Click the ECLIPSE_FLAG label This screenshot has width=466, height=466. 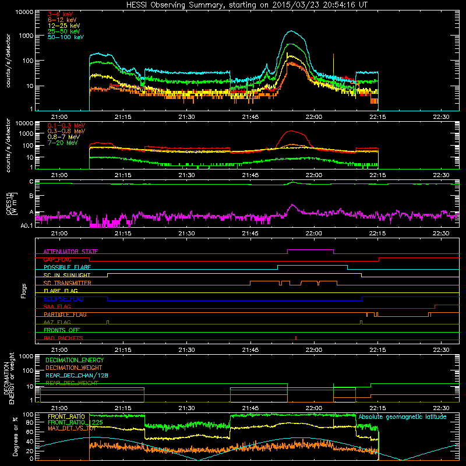click(63, 299)
